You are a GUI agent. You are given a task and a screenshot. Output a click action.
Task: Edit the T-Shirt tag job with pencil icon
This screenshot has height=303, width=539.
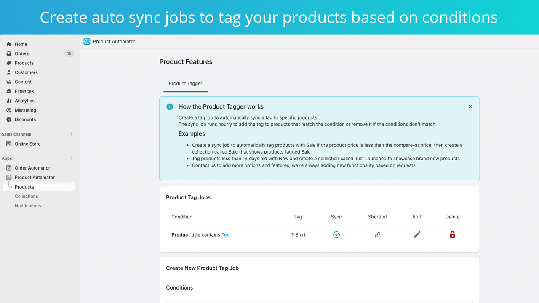[x=417, y=235]
